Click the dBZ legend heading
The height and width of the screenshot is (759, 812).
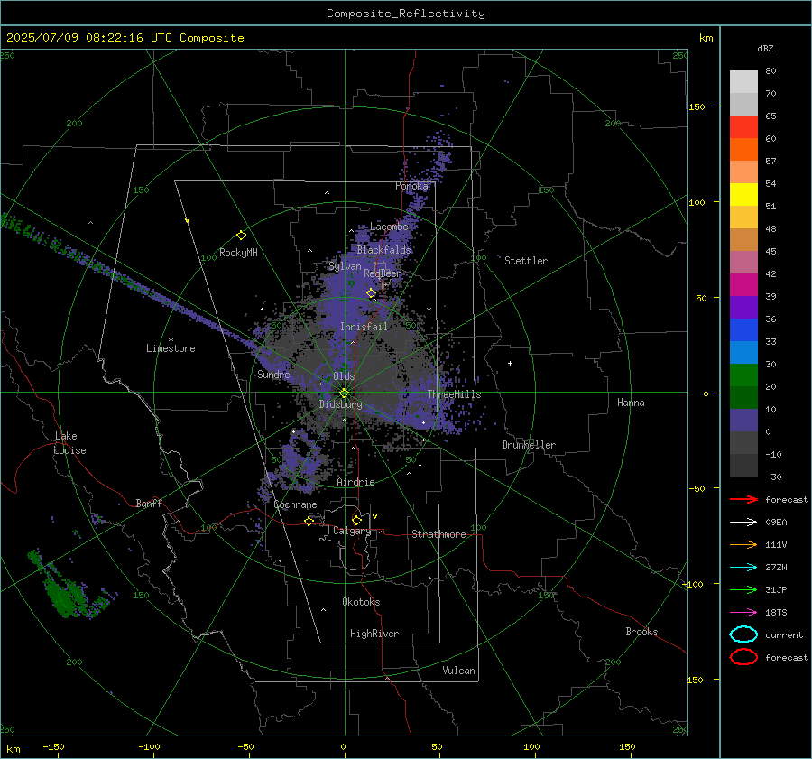coord(765,49)
